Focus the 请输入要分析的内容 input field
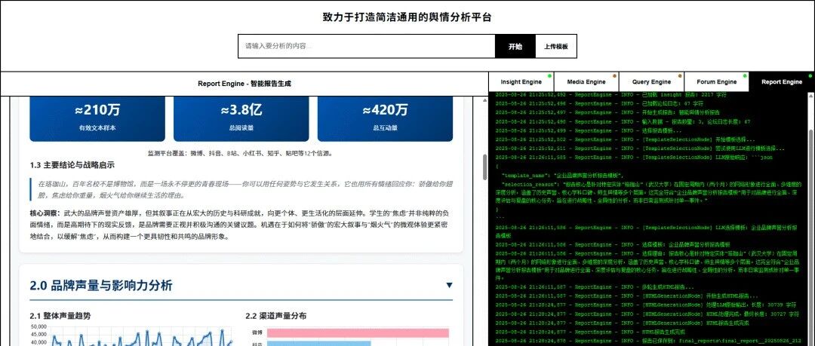The width and height of the screenshot is (815, 346). coord(367,46)
